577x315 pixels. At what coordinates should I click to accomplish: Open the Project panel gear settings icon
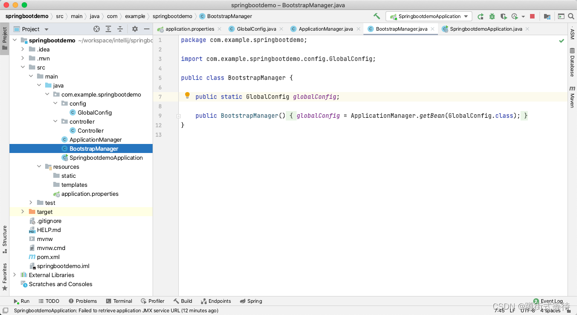pyautogui.click(x=135, y=29)
